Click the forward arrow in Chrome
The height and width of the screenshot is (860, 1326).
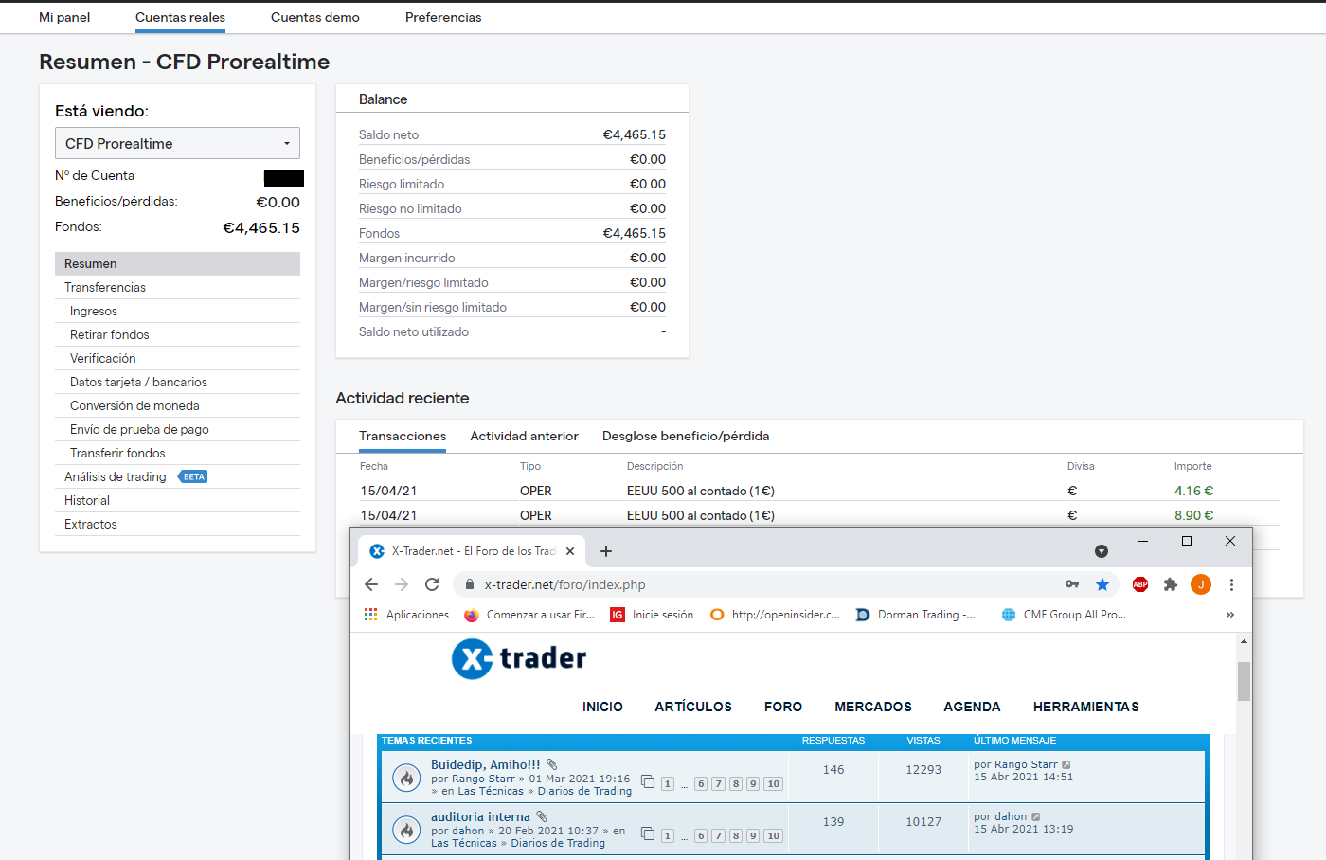pyautogui.click(x=402, y=584)
